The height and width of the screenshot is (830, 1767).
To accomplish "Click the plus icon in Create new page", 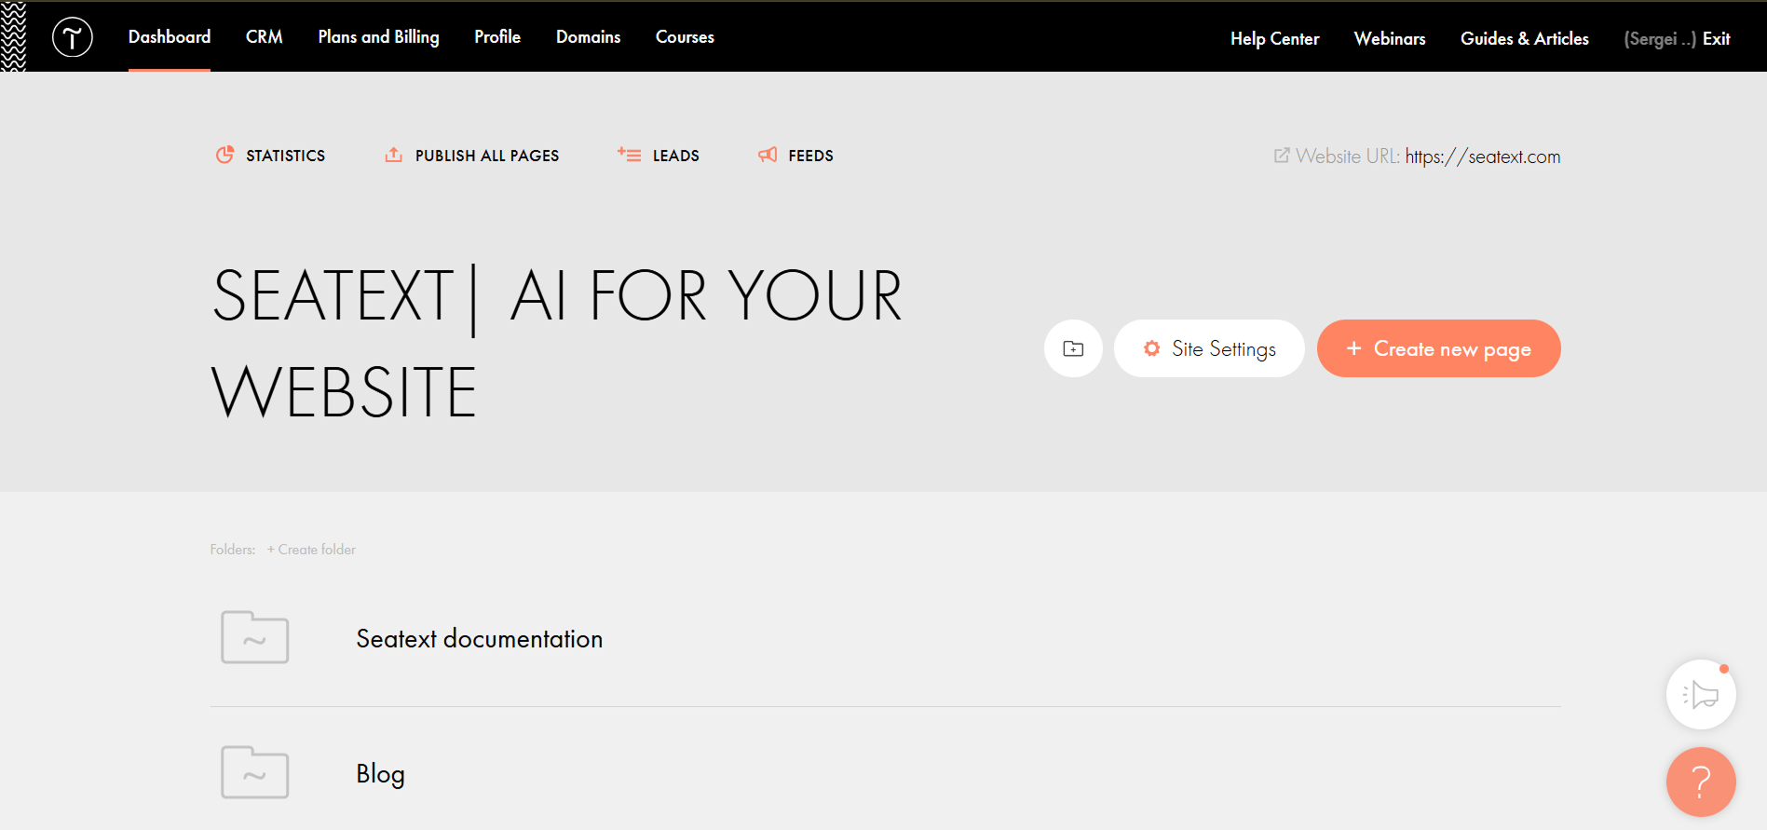I will coord(1354,347).
